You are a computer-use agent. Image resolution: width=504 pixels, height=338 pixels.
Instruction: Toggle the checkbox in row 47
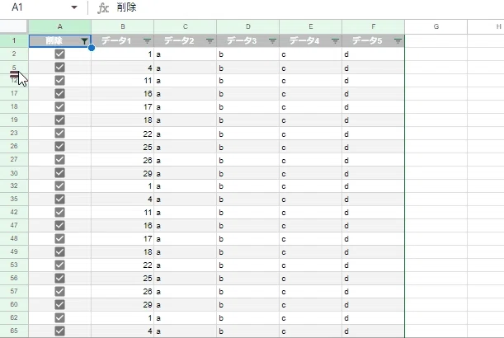[x=59, y=225]
